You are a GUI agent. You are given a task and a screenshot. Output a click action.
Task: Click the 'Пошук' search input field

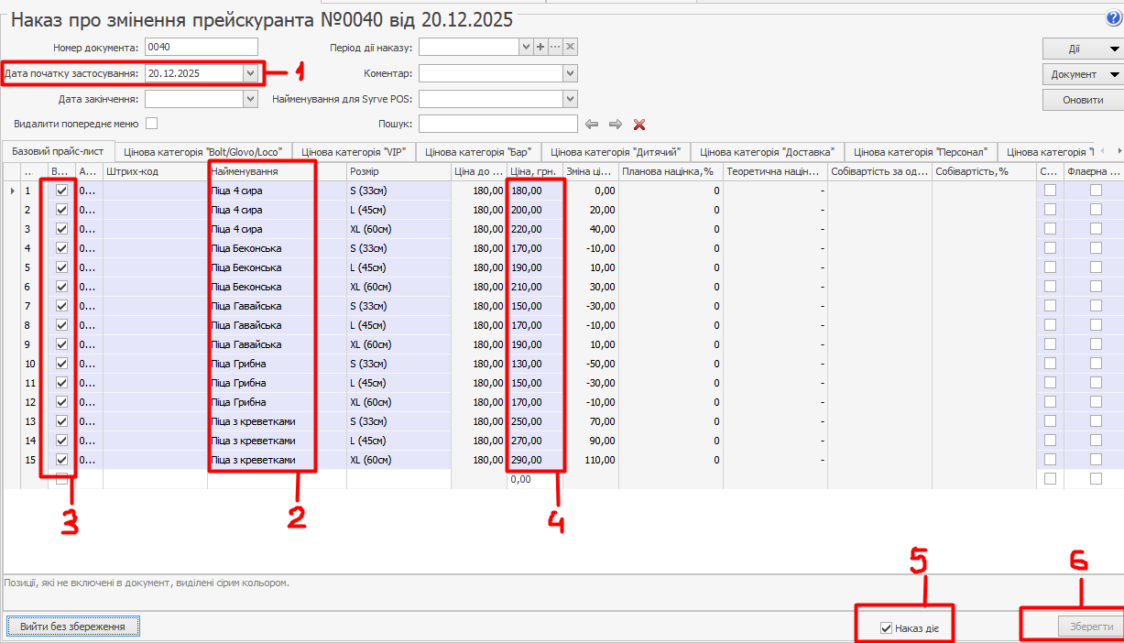tap(497, 124)
